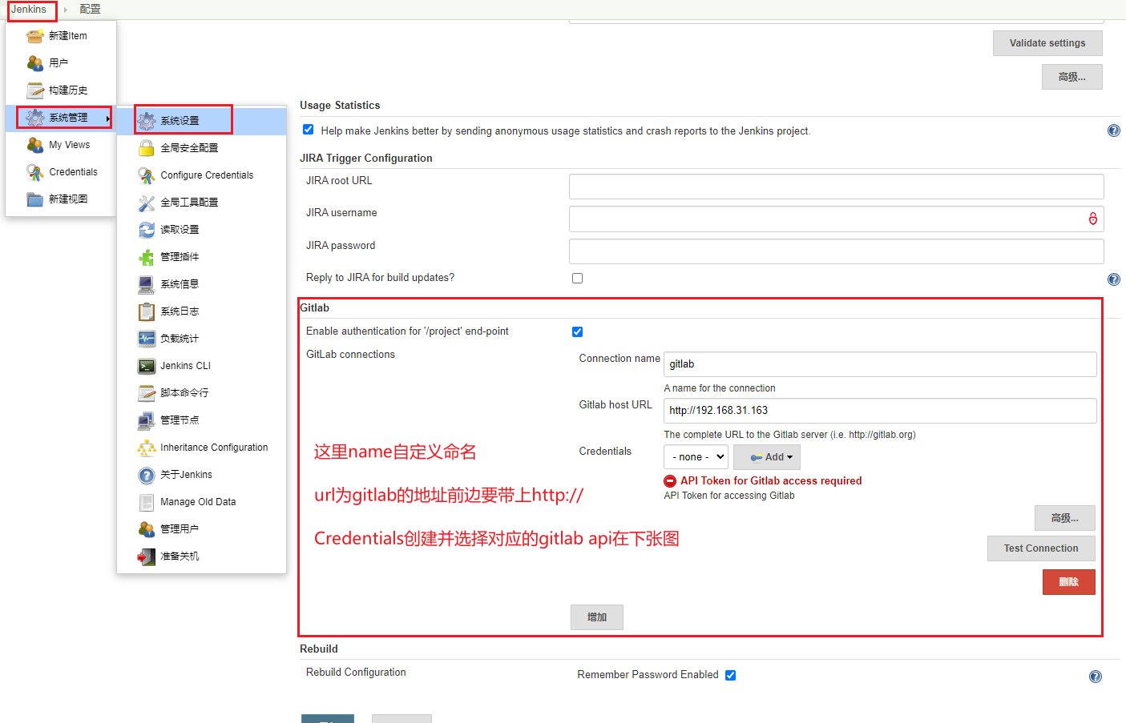
Task: Click the Inheritance Configuration icon
Action: click(146, 448)
